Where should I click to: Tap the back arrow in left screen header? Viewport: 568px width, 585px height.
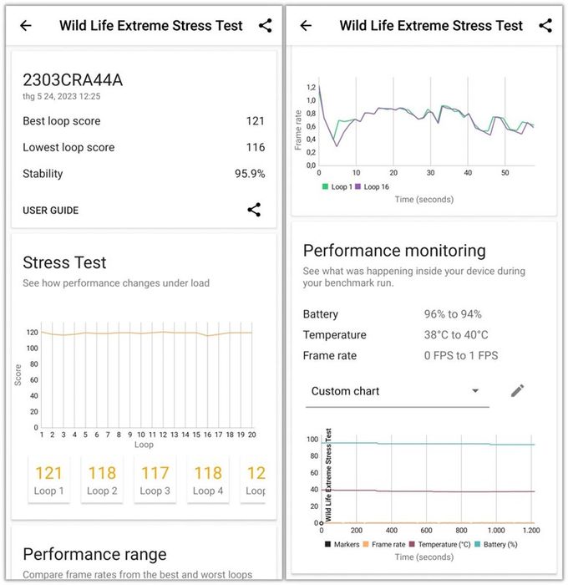point(26,25)
